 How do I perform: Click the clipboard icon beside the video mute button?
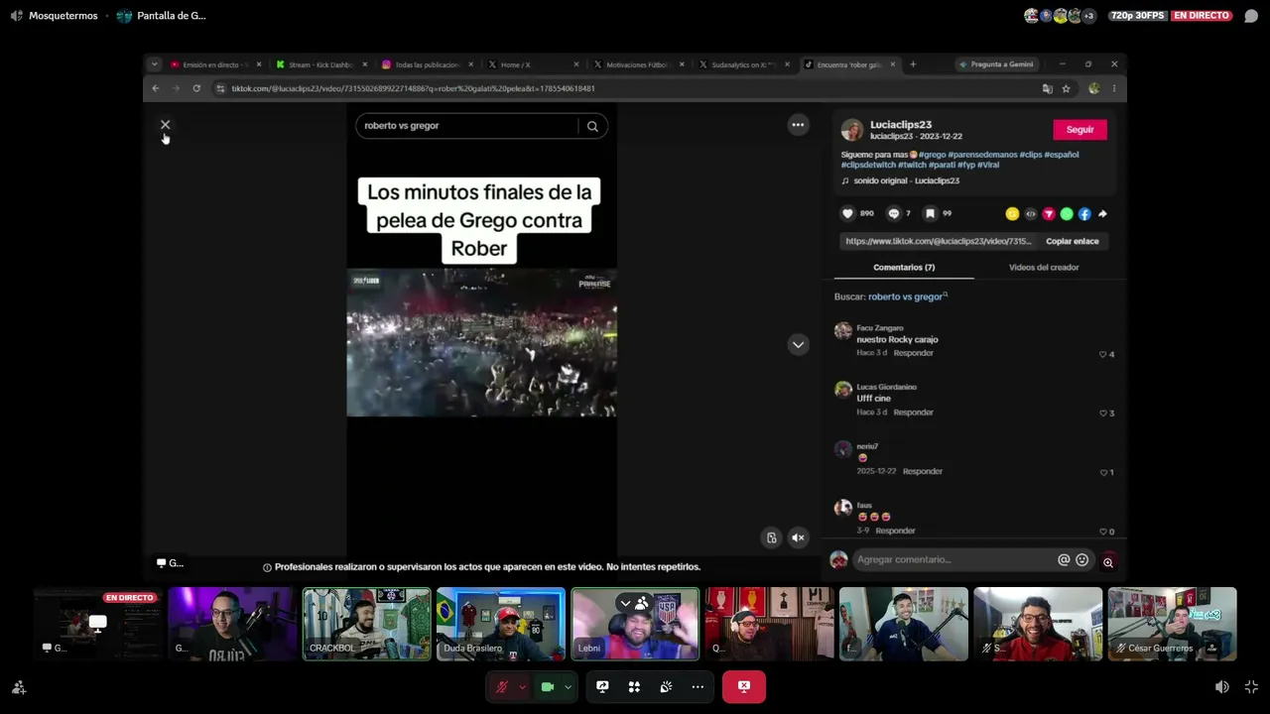[x=772, y=537]
